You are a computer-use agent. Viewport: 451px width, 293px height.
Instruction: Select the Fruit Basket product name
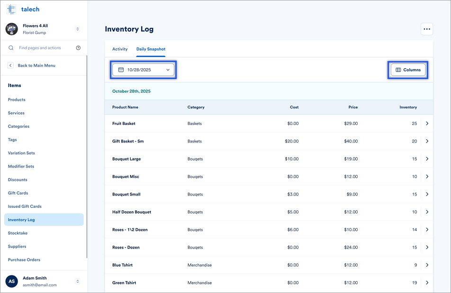click(124, 124)
